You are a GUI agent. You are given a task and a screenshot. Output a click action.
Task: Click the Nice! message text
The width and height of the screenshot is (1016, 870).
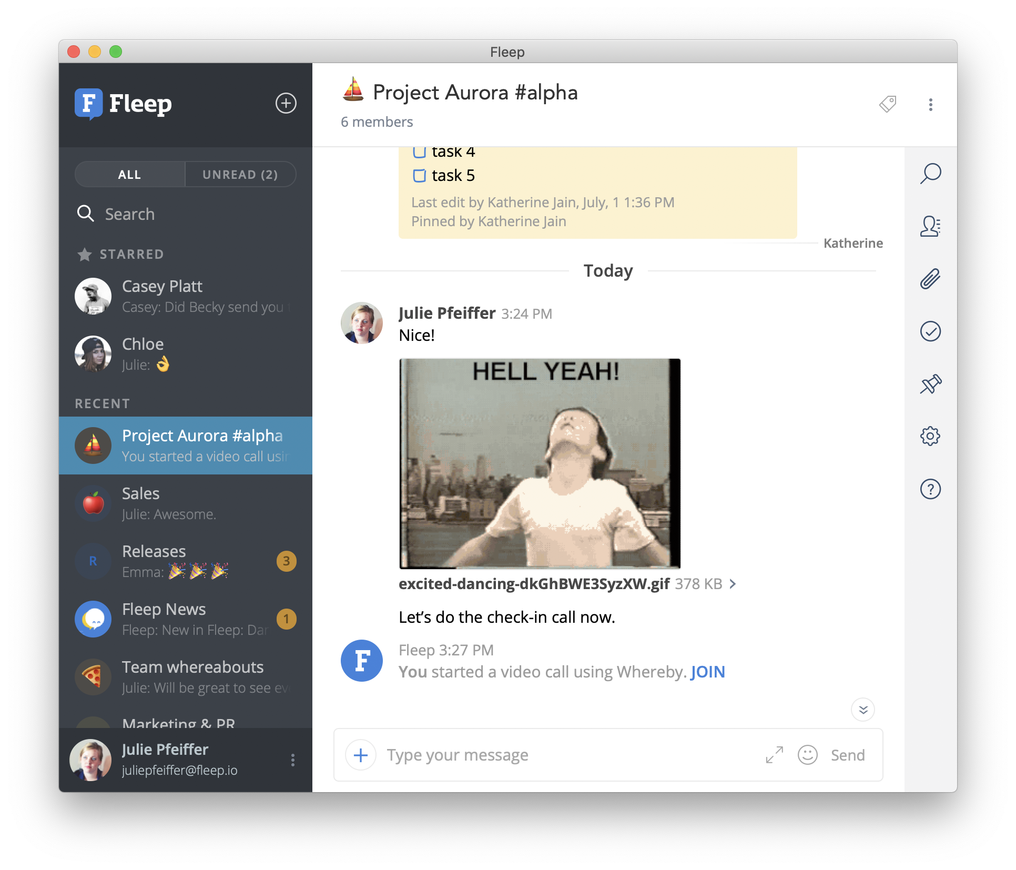click(416, 335)
